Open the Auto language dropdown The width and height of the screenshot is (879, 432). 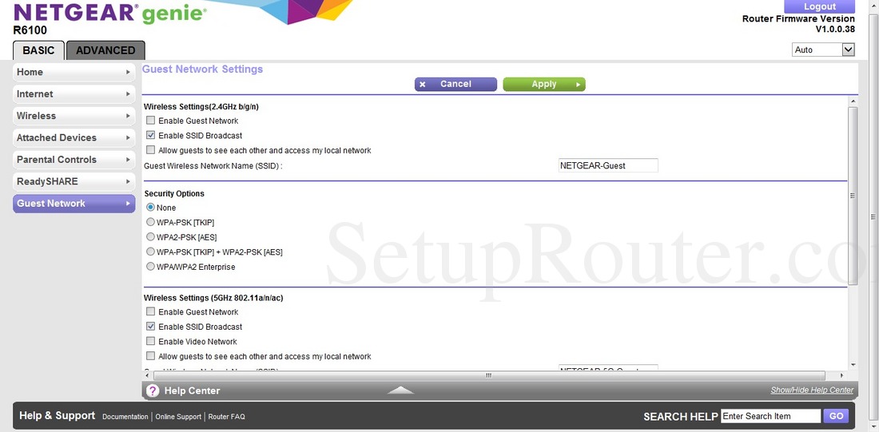point(824,50)
